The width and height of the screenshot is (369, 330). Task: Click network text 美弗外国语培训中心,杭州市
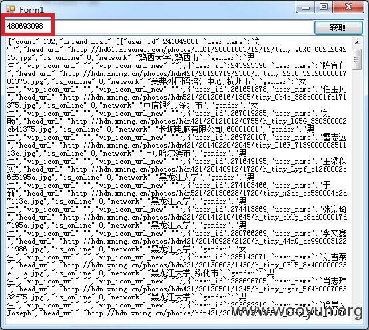coord(200,81)
